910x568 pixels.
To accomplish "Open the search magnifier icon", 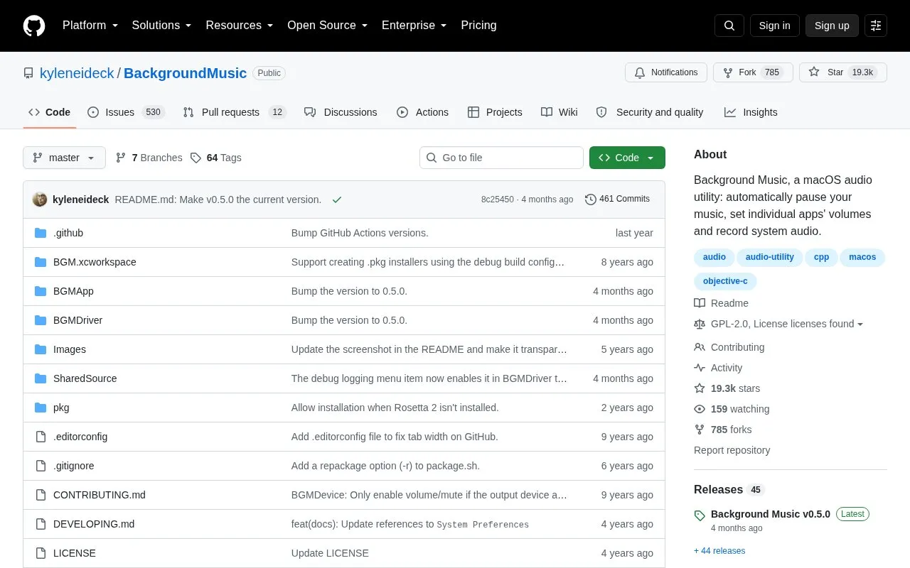I will click(729, 26).
